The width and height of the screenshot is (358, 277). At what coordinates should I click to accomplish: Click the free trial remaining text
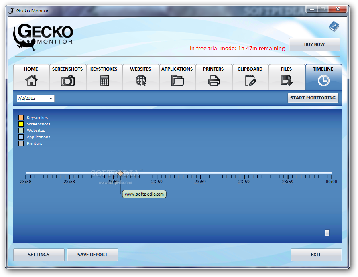[237, 48]
